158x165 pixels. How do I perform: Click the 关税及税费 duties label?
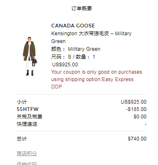(29, 117)
